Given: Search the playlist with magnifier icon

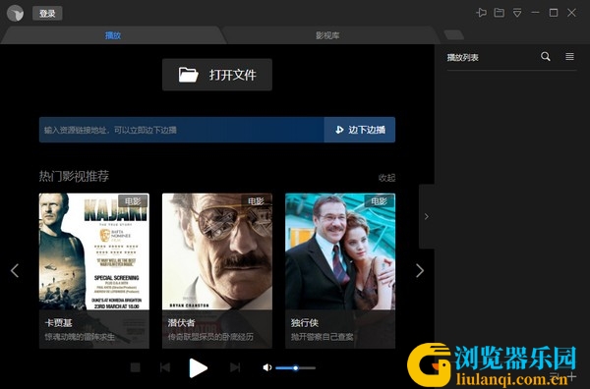Looking at the screenshot, I should click(x=545, y=57).
